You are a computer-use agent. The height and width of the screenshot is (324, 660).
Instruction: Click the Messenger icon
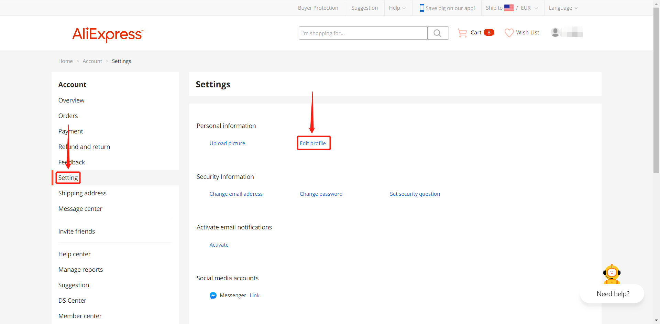[213, 295]
